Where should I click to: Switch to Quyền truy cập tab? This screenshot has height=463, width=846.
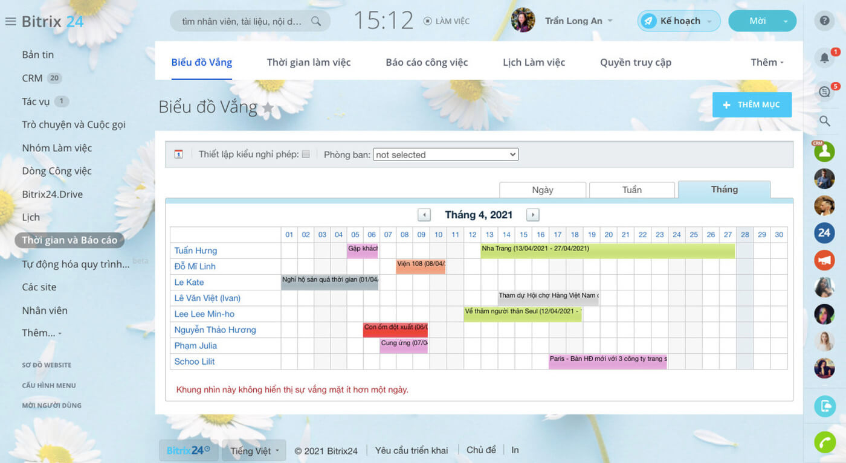[x=636, y=62]
